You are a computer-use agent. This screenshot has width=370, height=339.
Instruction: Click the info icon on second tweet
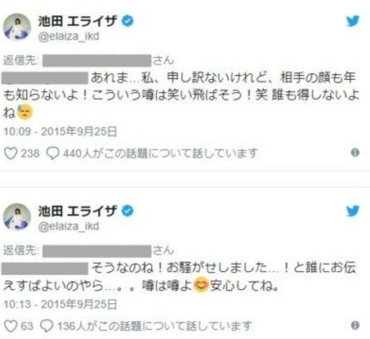click(355, 325)
